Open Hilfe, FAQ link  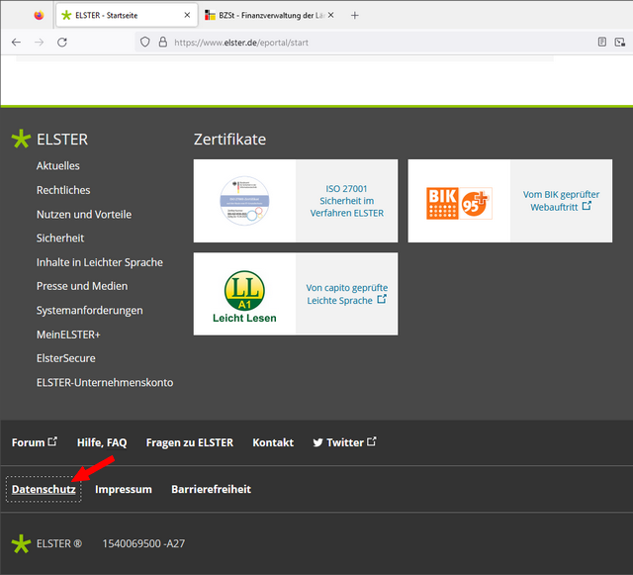[x=102, y=442]
